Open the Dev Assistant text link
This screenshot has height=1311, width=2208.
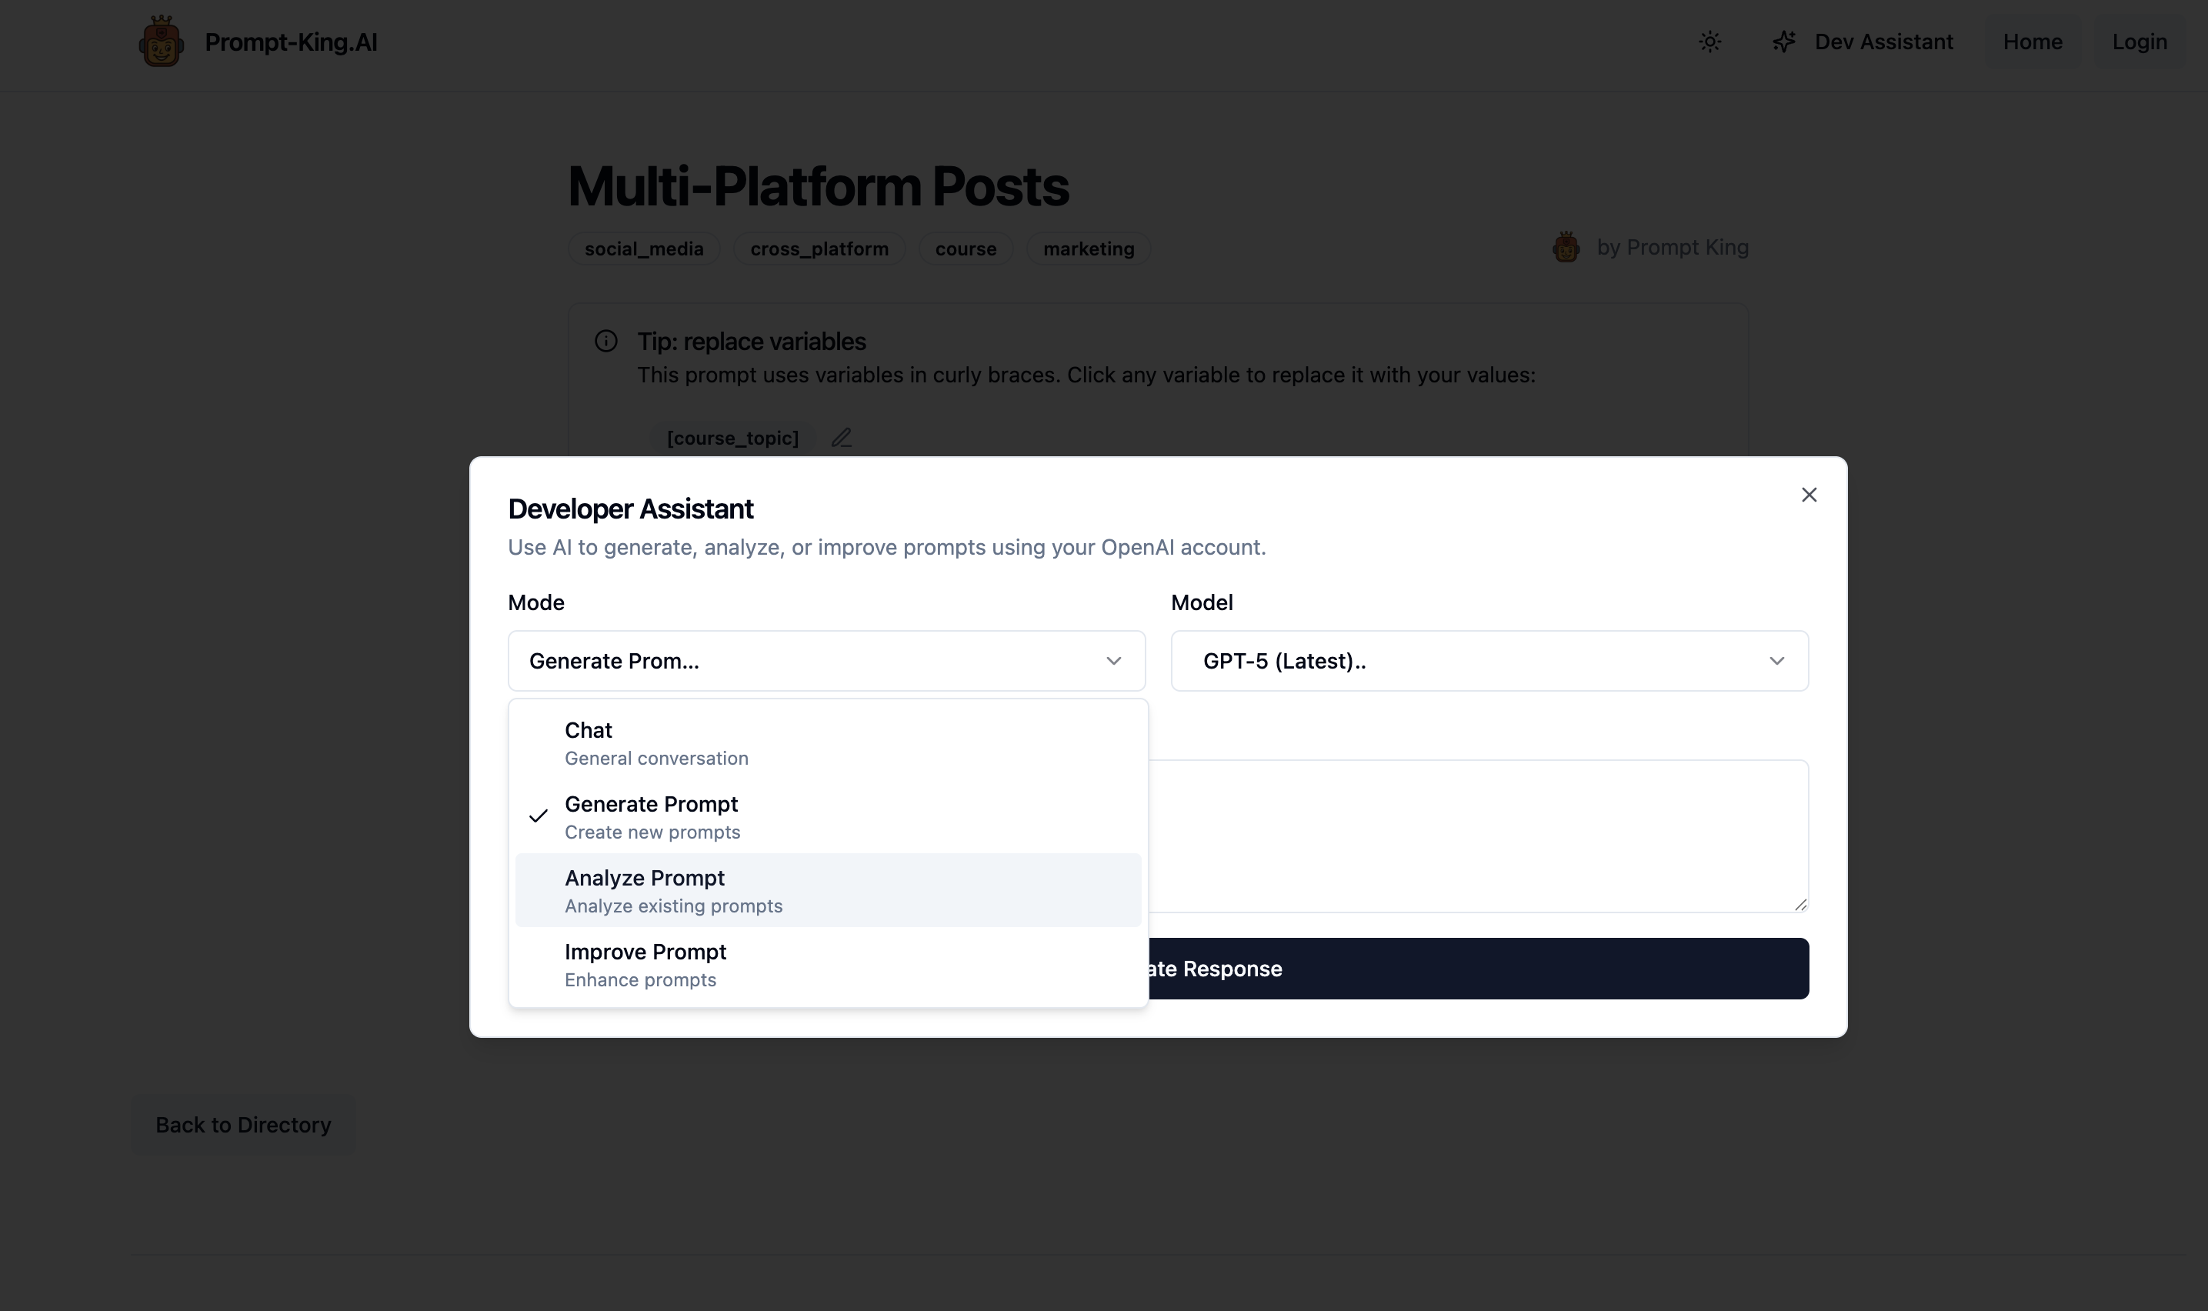click(x=1883, y=42)
